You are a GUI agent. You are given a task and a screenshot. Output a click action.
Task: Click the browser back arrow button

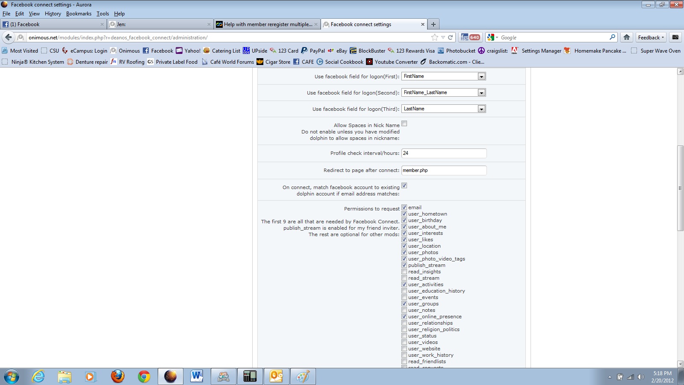coord(9,37)
